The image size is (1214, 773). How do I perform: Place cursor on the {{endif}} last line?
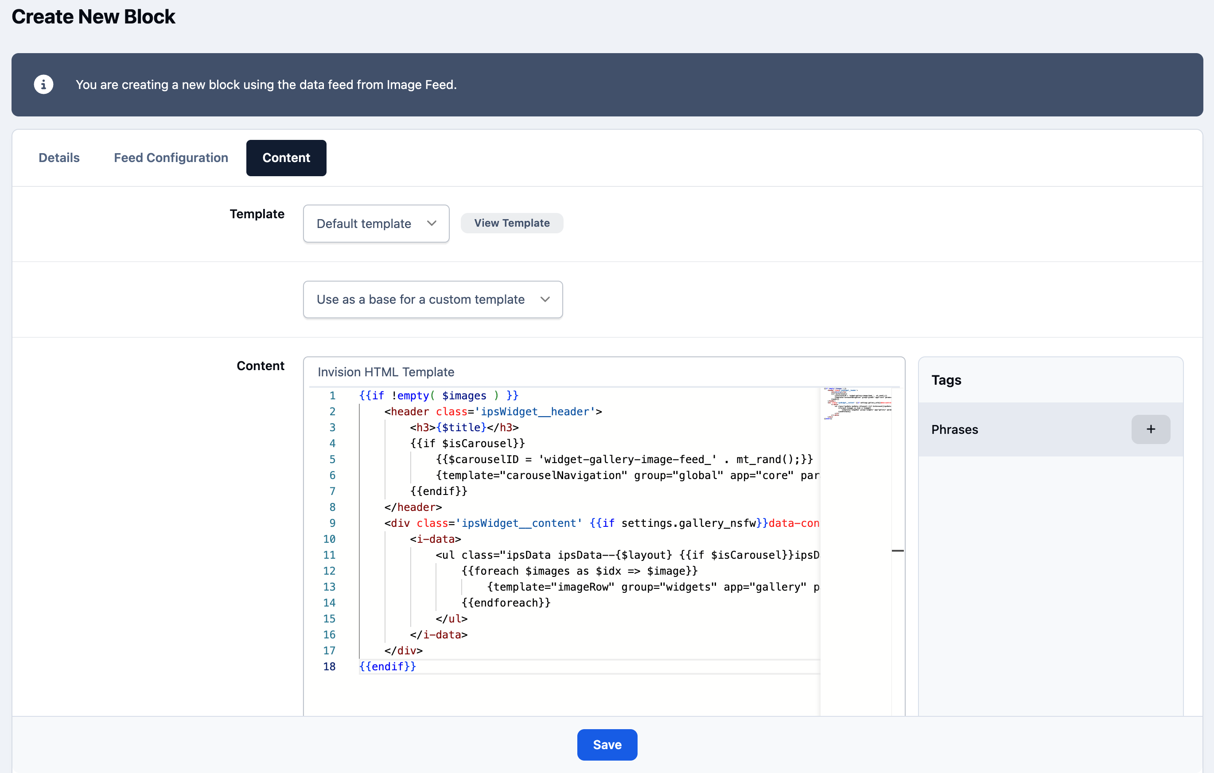pos(387,666)
